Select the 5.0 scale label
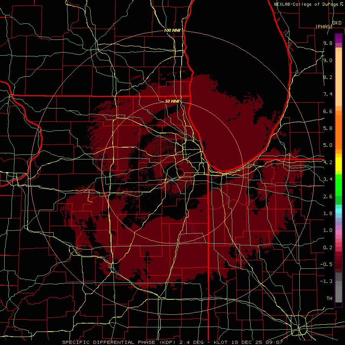 coord(328,145)
